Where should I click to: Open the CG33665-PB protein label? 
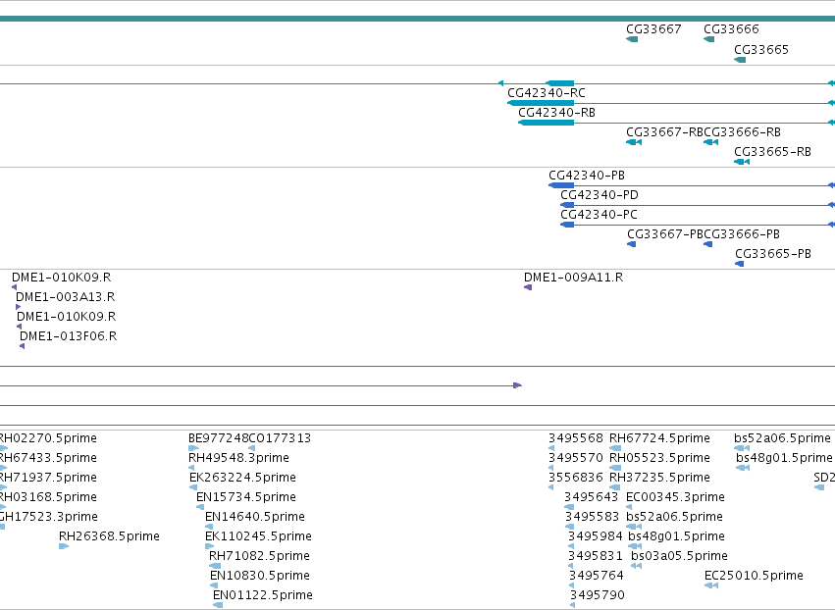click(773, 254)
